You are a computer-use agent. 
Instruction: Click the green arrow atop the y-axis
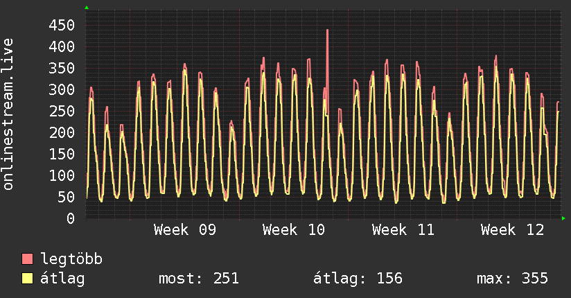point(87,8)
